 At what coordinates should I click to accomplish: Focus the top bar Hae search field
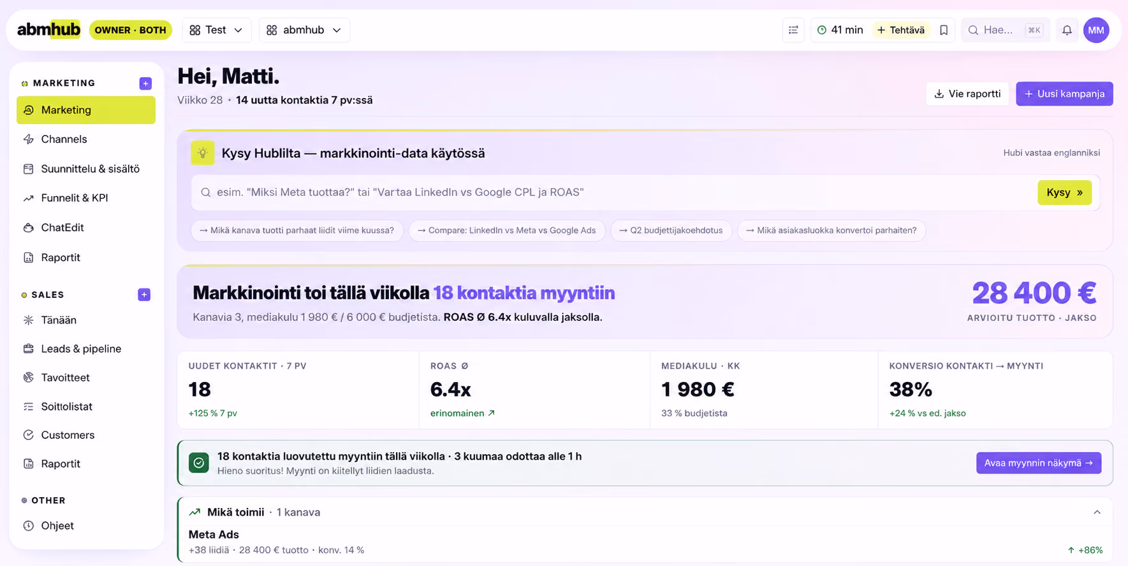[1005, 30]
